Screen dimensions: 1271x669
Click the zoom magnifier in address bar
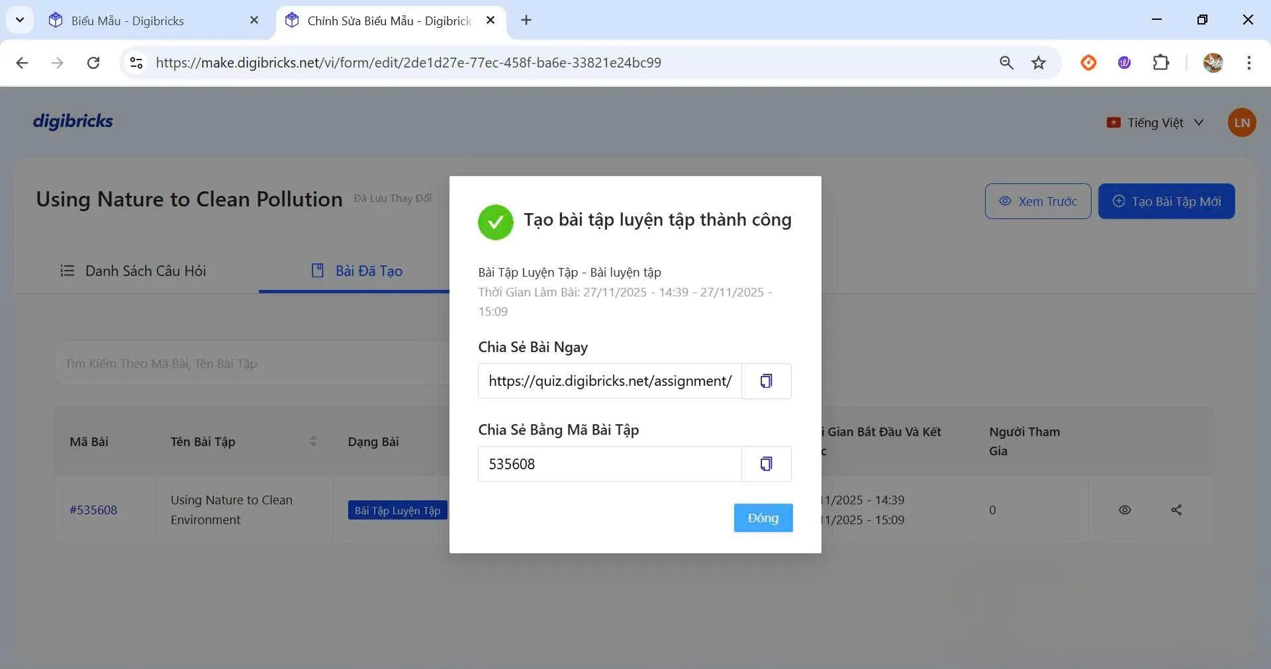(1006, 63)
